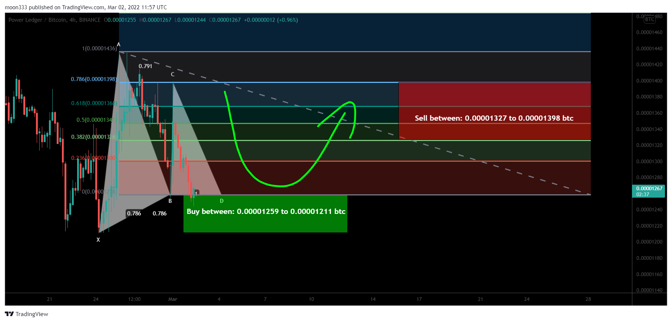Click the open value O0.00001255
This screenshot has height=322, width=672.
[x=120, y=20]
